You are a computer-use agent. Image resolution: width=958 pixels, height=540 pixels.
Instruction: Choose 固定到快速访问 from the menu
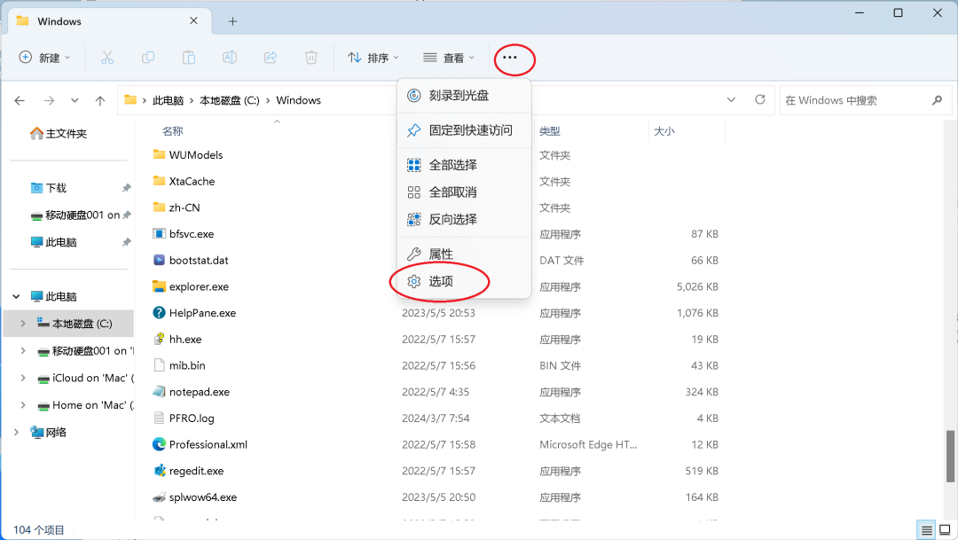pyautogui.click(x=464, y=130)
